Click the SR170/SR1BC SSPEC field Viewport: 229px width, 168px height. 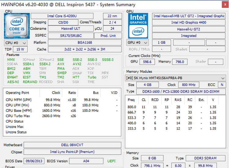tap(71, 36)
